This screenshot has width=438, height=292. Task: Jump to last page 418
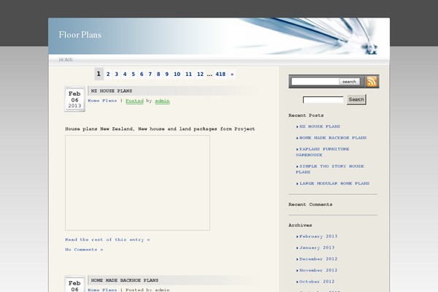pos(220,74)
